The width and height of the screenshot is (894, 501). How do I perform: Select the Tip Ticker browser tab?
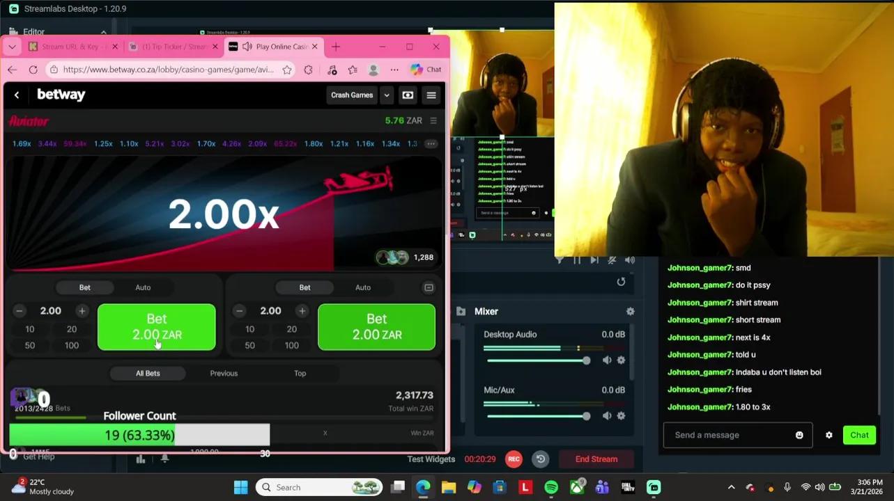pos(172,46)
